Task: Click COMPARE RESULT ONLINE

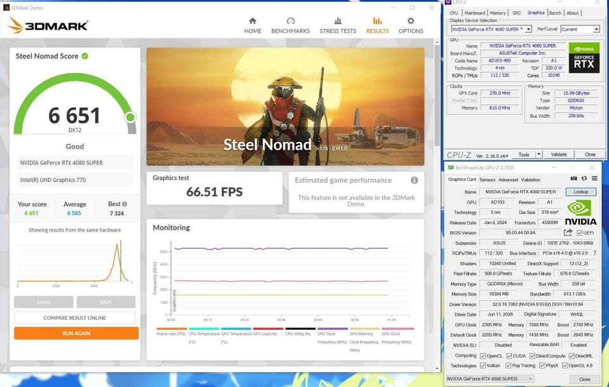Action: point(75,317)
